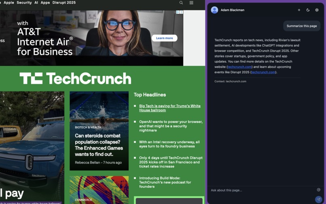Open OpenAI wants to power your browser headline
This screenshot has width=326, height=204.
pos(171,126)
